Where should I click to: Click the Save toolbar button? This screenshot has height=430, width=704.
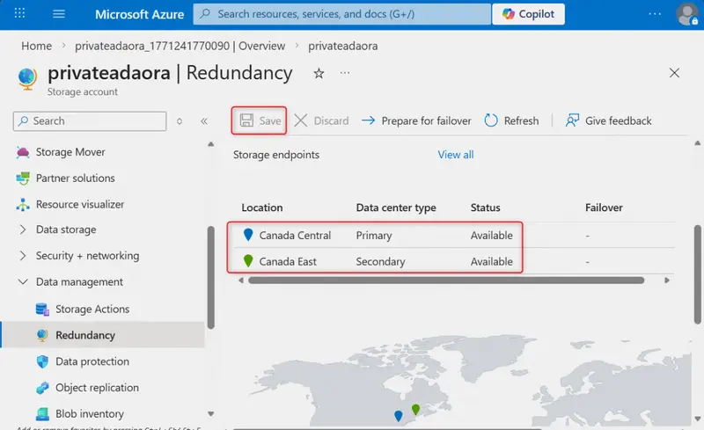click(x=260, y=120)
